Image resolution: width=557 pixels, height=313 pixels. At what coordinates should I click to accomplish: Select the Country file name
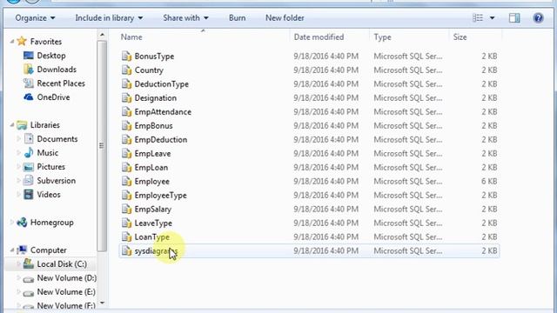pyautogui.click(x=149, y=70)
